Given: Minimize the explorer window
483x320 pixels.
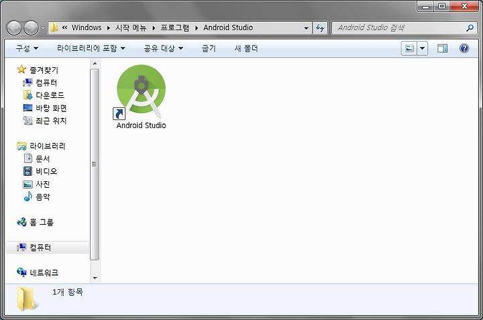Looking at the screenshot, I should [425, 7].
